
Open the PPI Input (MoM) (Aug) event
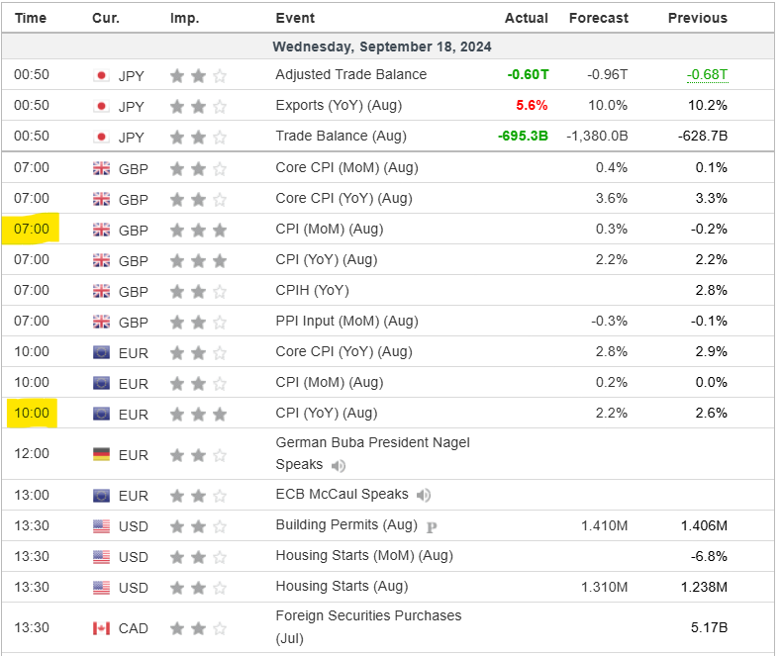pyautogui.click(x=346, y=321)
